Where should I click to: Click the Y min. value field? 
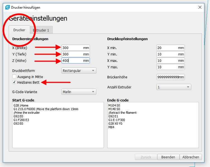(171, 54)
